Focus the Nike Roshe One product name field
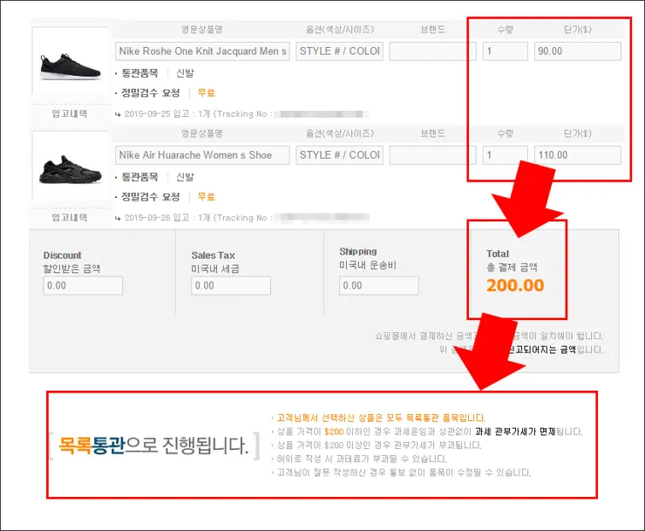The width and height of the screenshot is (645, 531). click(x=202, y=51)
